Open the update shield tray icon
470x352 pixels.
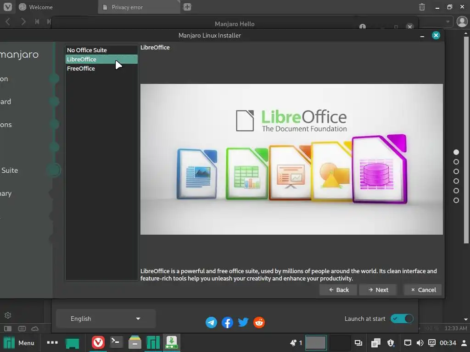pos(391,343)
